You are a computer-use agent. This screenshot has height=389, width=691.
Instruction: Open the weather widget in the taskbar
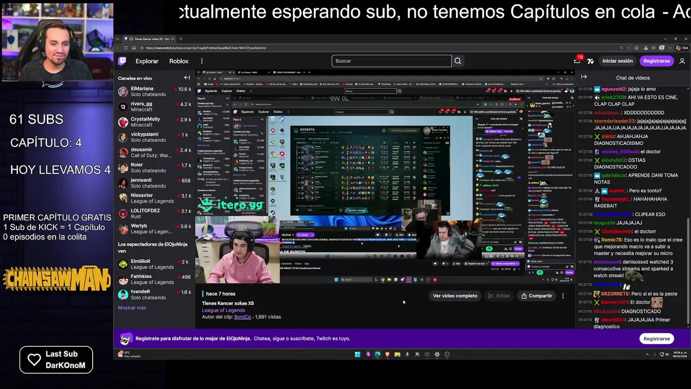click(x=129, y=354)
